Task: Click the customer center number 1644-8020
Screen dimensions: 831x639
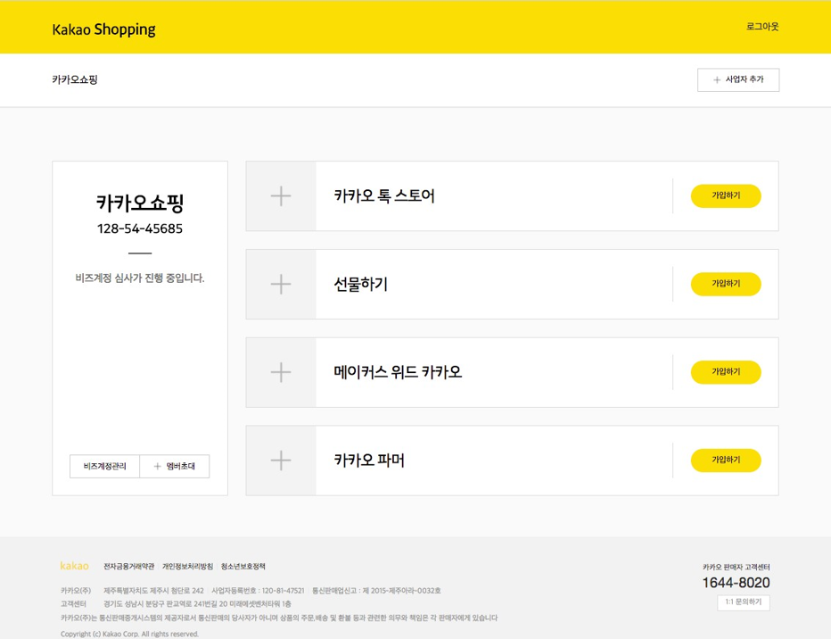Action: tap(736, 583)
